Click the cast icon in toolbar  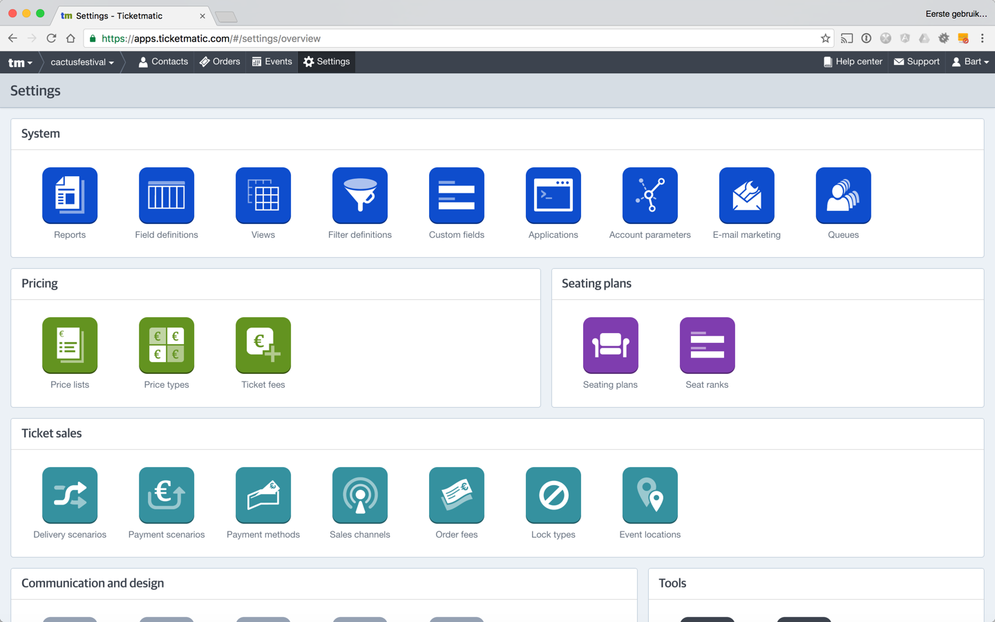[847, 39]
